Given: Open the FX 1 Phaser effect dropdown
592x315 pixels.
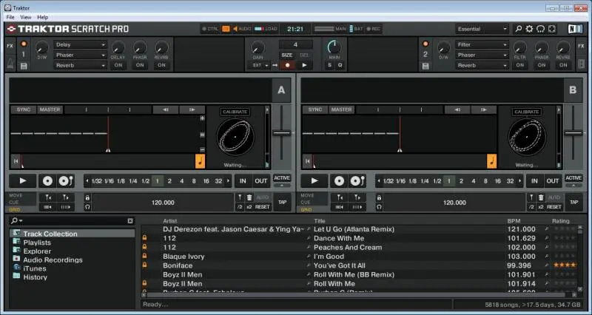Looking at the screenshot, I should (80, 55).
